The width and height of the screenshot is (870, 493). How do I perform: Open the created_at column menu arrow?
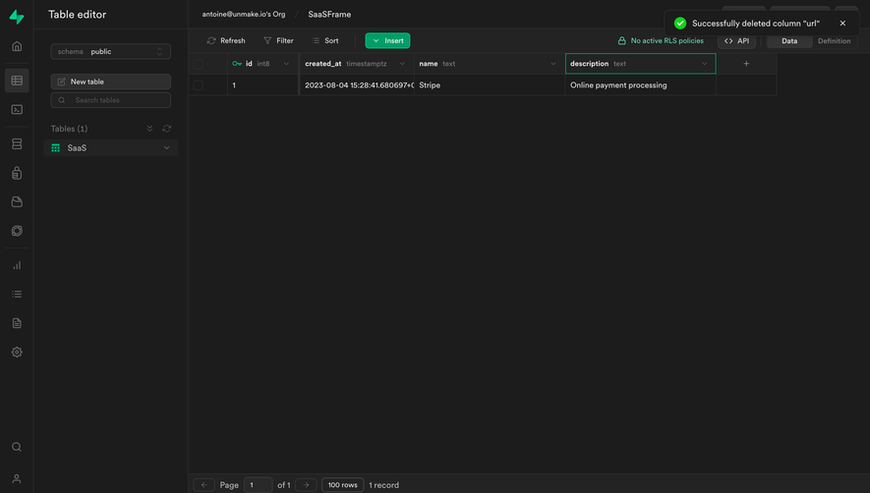[402, 64]
